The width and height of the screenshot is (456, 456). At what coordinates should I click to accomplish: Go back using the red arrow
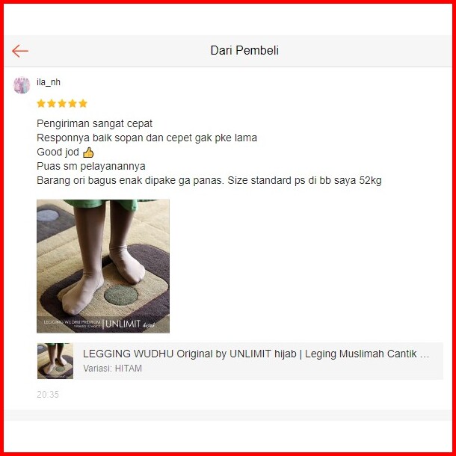(20, 51)
